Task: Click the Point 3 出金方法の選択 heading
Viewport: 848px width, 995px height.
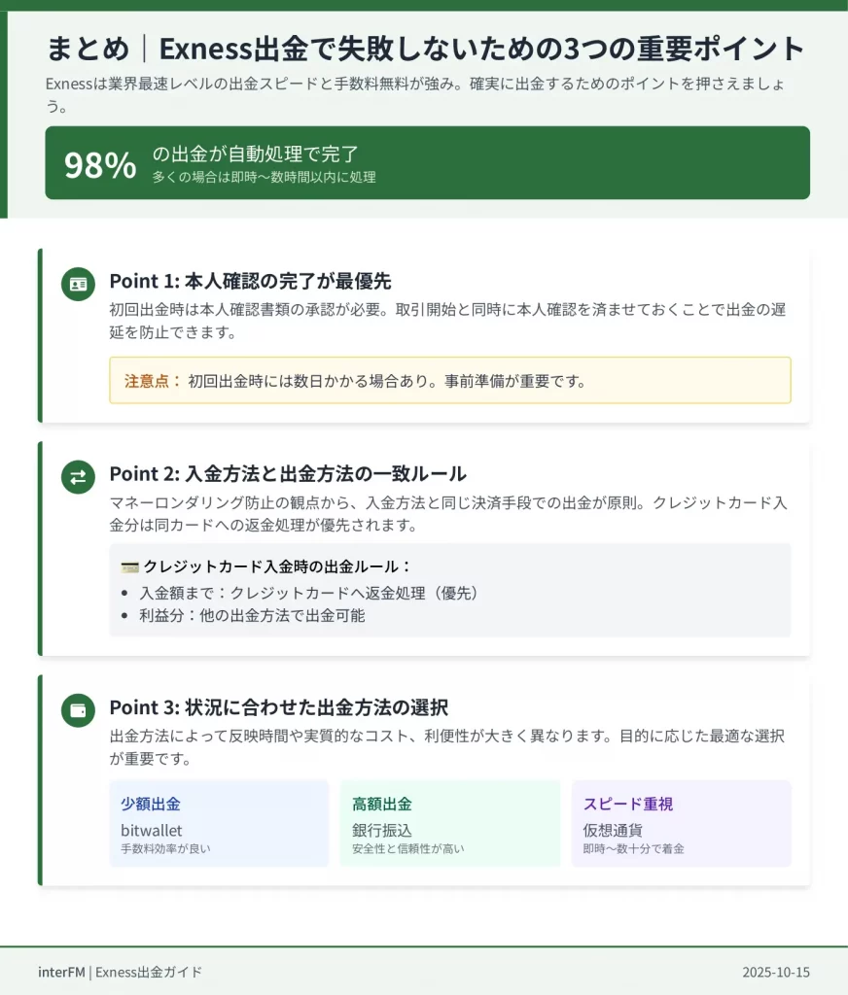Action: (278, 706)
